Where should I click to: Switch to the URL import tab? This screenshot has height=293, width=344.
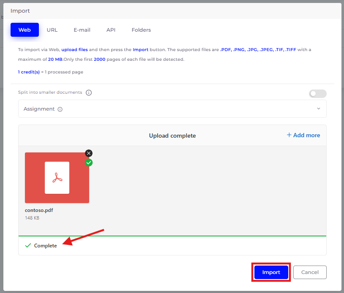(x=52, y=30)
